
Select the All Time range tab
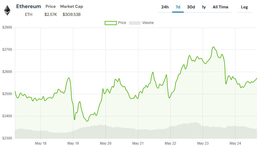point(220,7)
